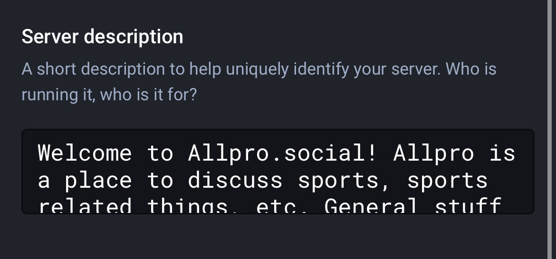Viewport: 556px width, 259px height.
Task: Click the word "discuss" in the description
Action: 235,181
